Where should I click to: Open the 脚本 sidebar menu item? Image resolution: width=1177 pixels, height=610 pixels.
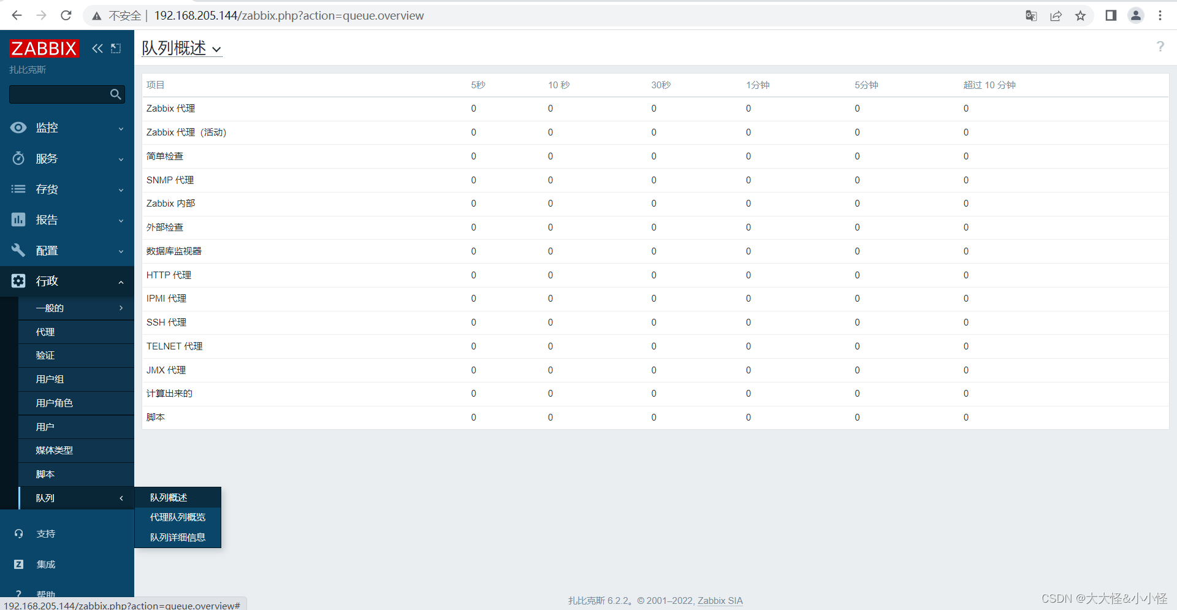tap(76, 475)
